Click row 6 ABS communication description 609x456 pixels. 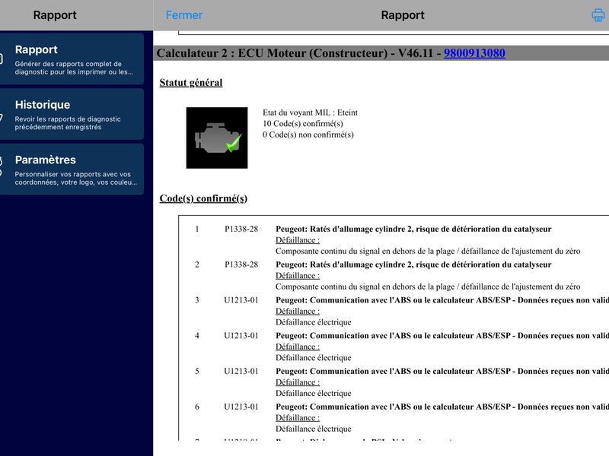(x=442, y=407)
